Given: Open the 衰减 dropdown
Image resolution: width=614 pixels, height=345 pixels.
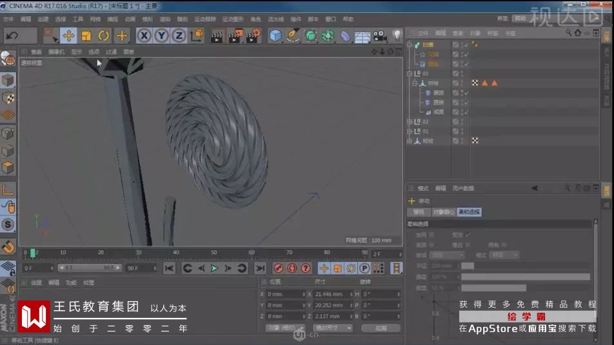Looking at the screenshot, I should (447, 255).
